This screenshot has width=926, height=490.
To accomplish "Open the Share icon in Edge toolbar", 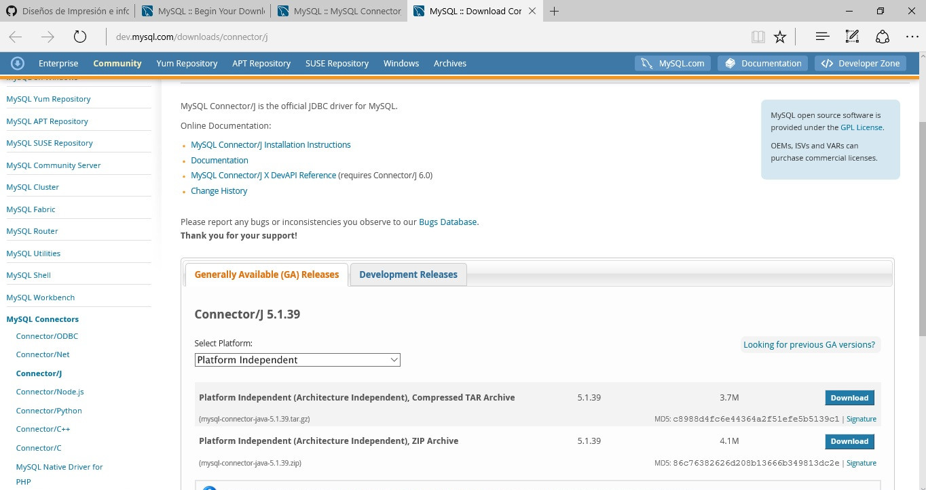I will click(882, 37).
